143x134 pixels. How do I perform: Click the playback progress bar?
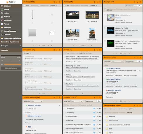pyautogui.click(x=11, y=56)
